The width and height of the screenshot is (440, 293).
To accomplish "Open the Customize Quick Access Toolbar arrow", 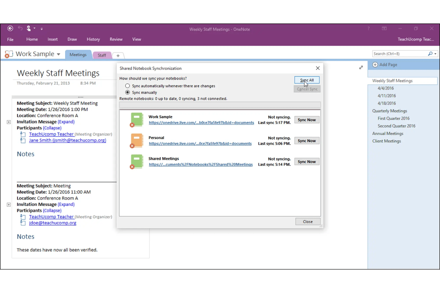I will 42,29.
